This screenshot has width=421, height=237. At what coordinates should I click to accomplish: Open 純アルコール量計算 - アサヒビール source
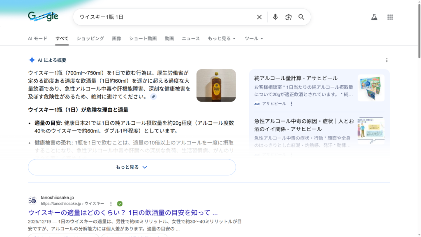click(296, 78)
